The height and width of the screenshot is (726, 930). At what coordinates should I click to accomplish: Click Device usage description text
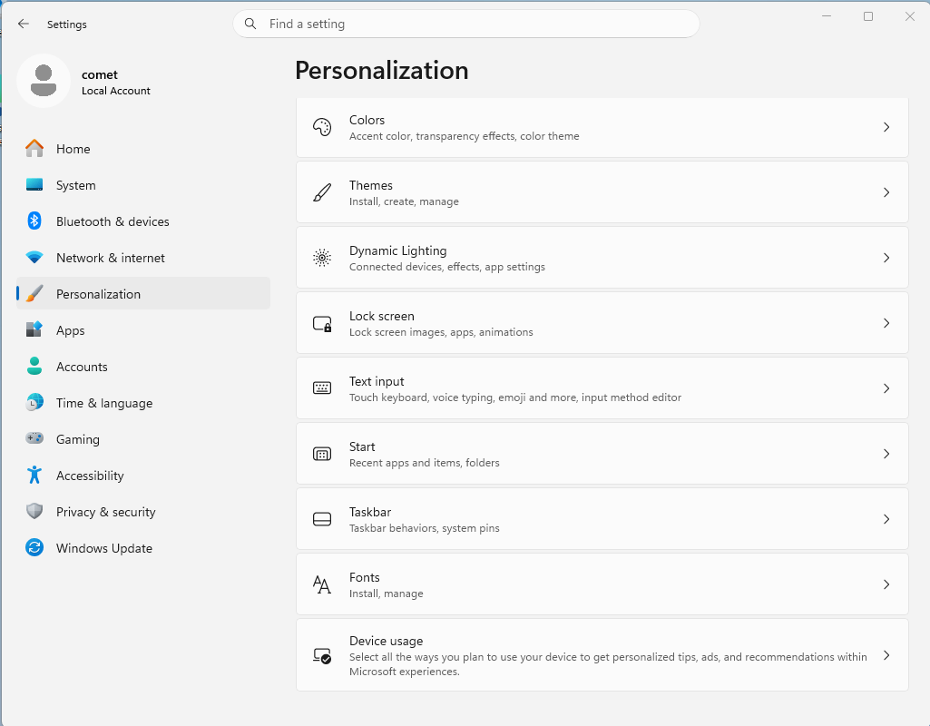click(x=608, y=663)
